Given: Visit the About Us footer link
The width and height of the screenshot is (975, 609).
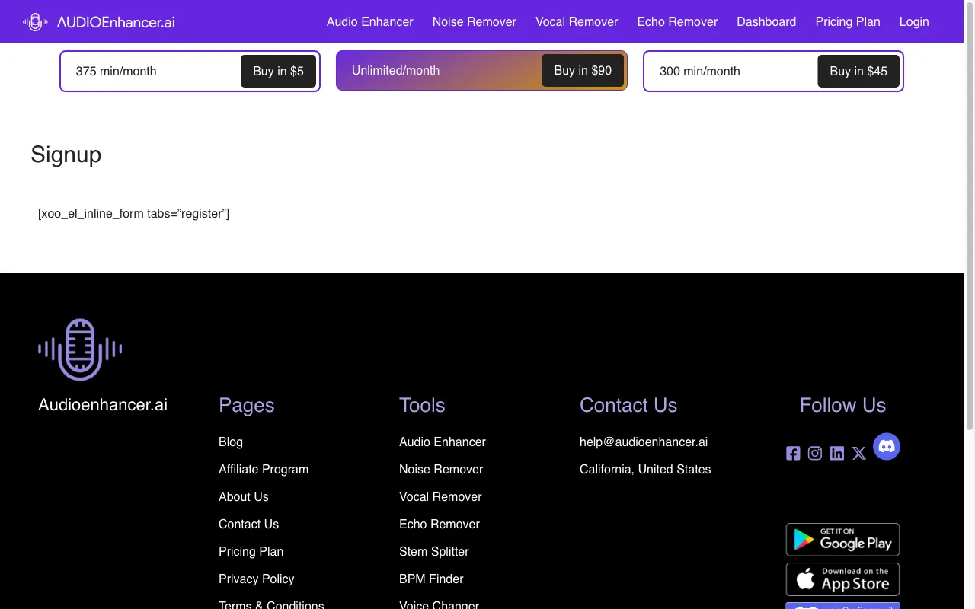Looking at the screenshot, I should pos(244,496).
